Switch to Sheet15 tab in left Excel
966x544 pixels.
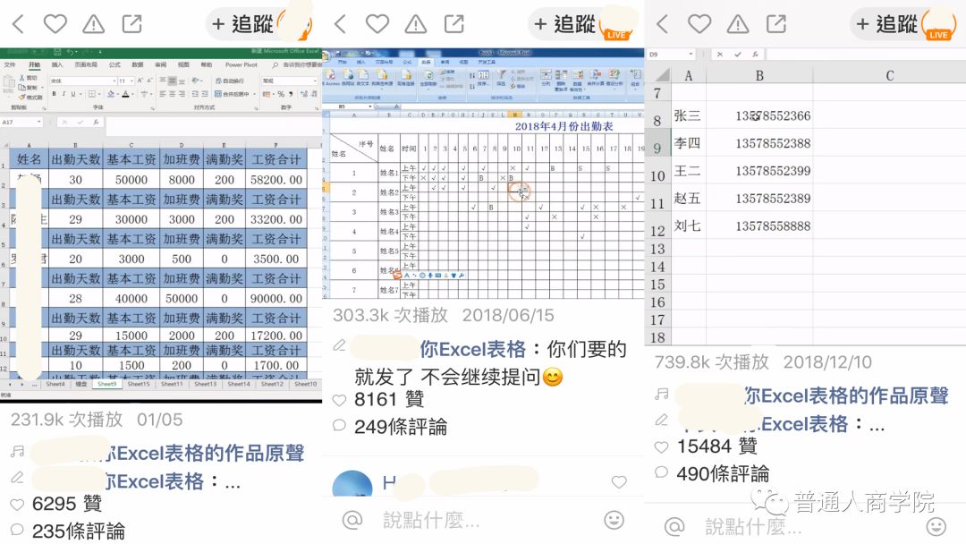(139, 384)
